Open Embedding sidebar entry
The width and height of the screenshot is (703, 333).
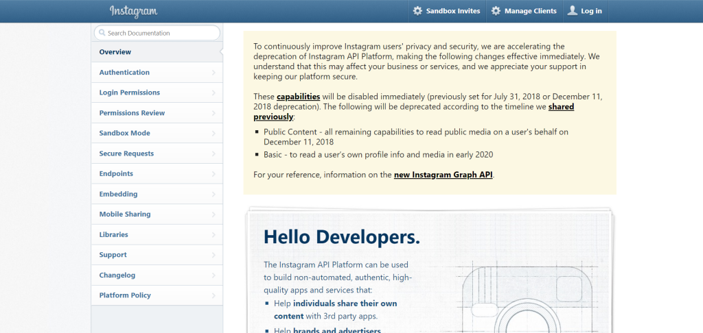point(157,194)
